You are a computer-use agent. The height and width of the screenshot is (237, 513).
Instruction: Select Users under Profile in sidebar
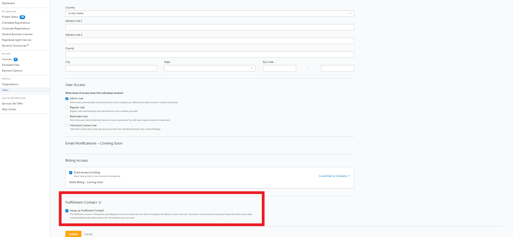coord(5,90)
